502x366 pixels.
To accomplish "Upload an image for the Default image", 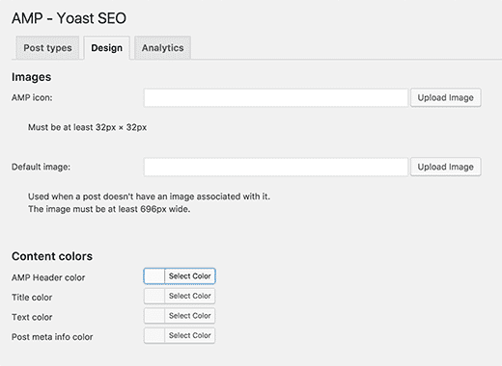I will pyautogui.click(x=446, y=167).
